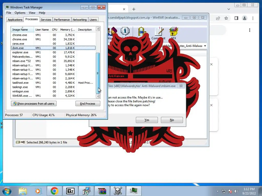This screenshot has width=262, height=196.
Task: Switch to the Services tab
Action: 46,20
